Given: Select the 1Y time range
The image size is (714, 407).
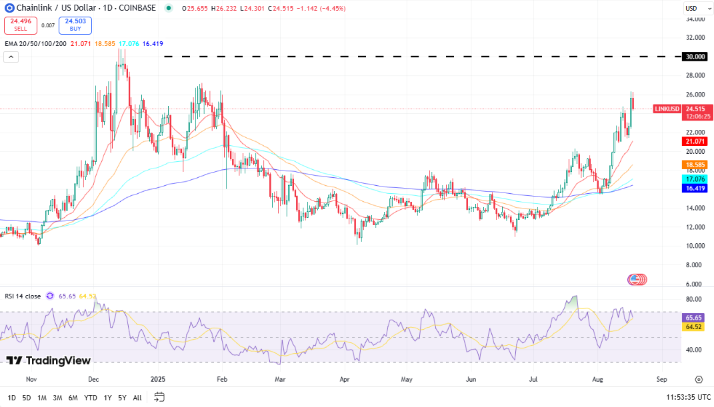Looking at the screenshot, I should tap(107, 398).
